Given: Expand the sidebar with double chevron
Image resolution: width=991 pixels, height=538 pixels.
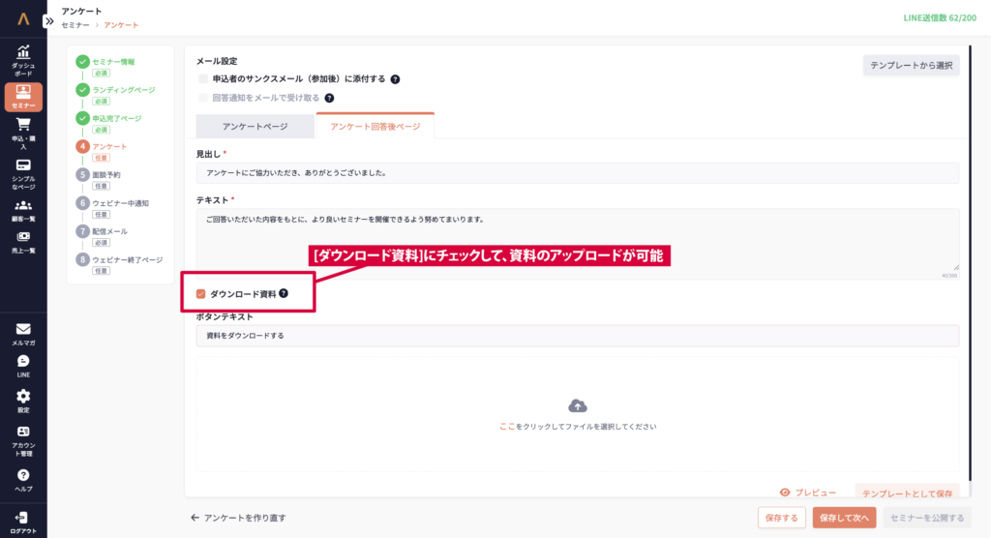Looking at the screenshot, I should [49, 20].
